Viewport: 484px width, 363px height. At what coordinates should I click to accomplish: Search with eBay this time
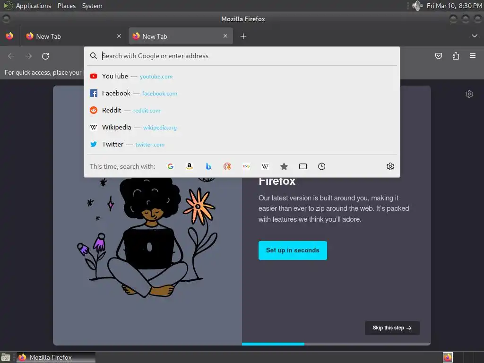246,166
